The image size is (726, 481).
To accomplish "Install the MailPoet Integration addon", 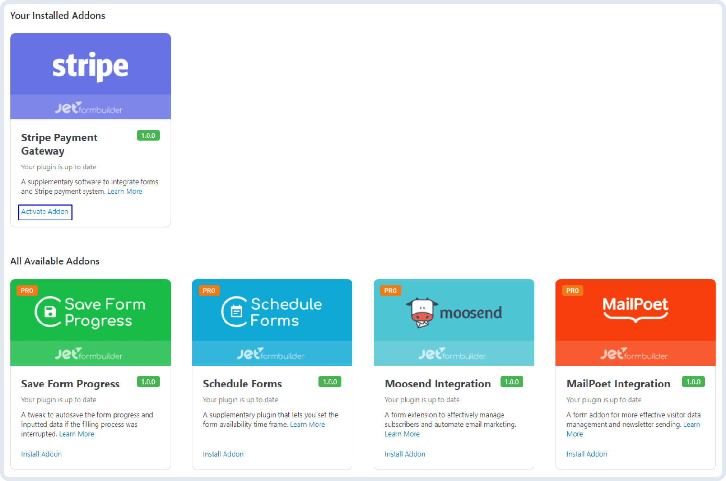I will click(587, 454).
